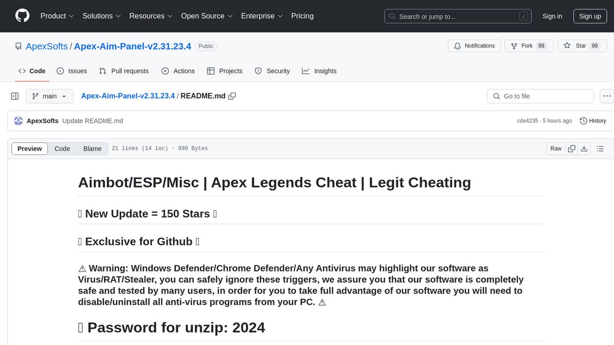This screenshot has width=614, height=345.
Task: Click the New Update = 150 Stars heading
Action: tap(148, 214)
